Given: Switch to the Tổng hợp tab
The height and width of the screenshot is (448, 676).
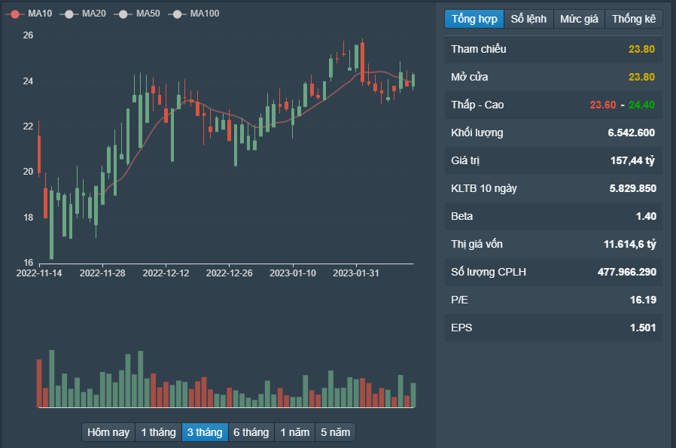Looking at the screenshot, I should [x=474, y=19].
